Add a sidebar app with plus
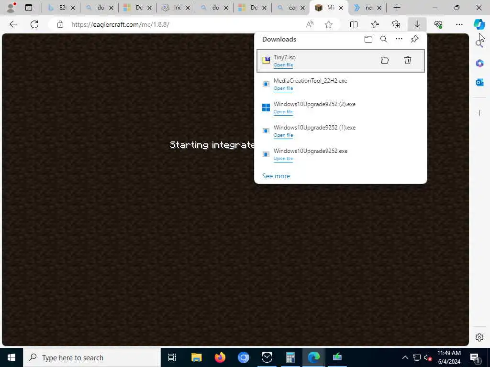The image size is (490, 367). coord(479,113)
